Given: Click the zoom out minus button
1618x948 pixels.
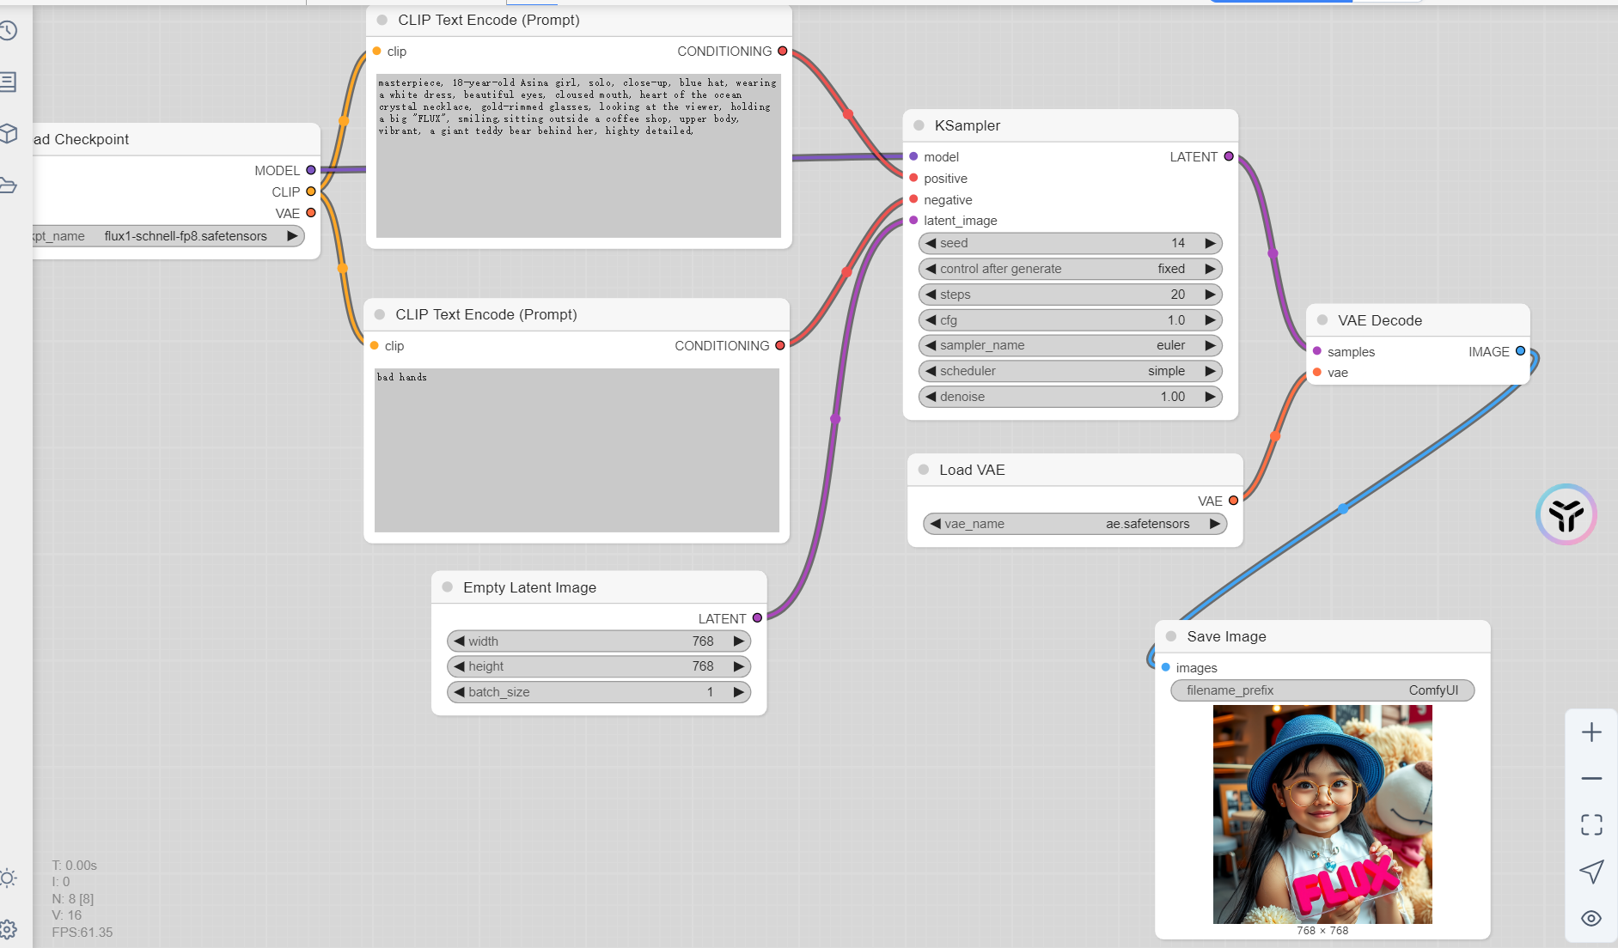Looking at the screenshot, I should pos(1591,779).
